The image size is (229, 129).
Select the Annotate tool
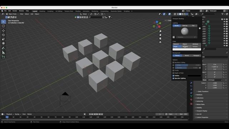tap(3, 48)
